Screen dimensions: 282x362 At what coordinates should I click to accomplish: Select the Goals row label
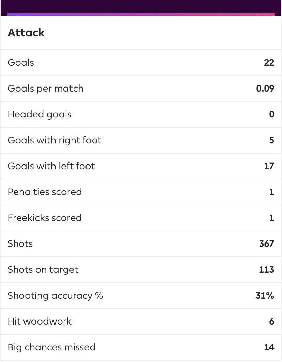coord(21,63)
